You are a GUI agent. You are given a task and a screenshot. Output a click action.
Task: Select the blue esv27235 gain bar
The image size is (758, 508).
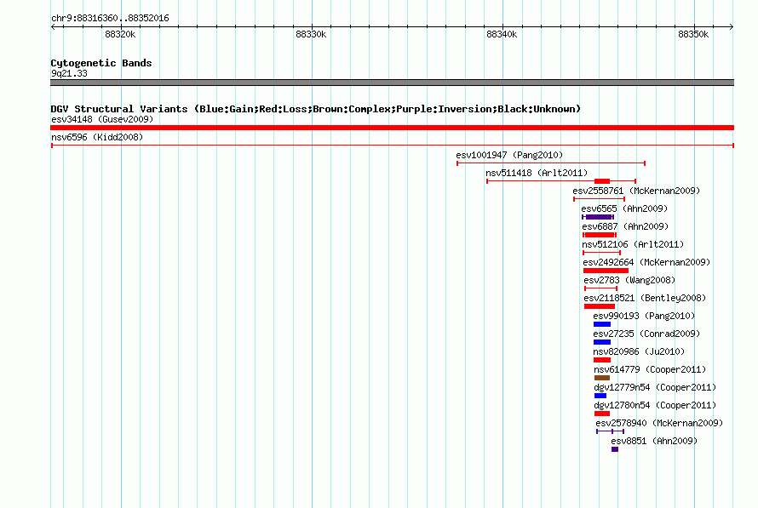[602, 342]
